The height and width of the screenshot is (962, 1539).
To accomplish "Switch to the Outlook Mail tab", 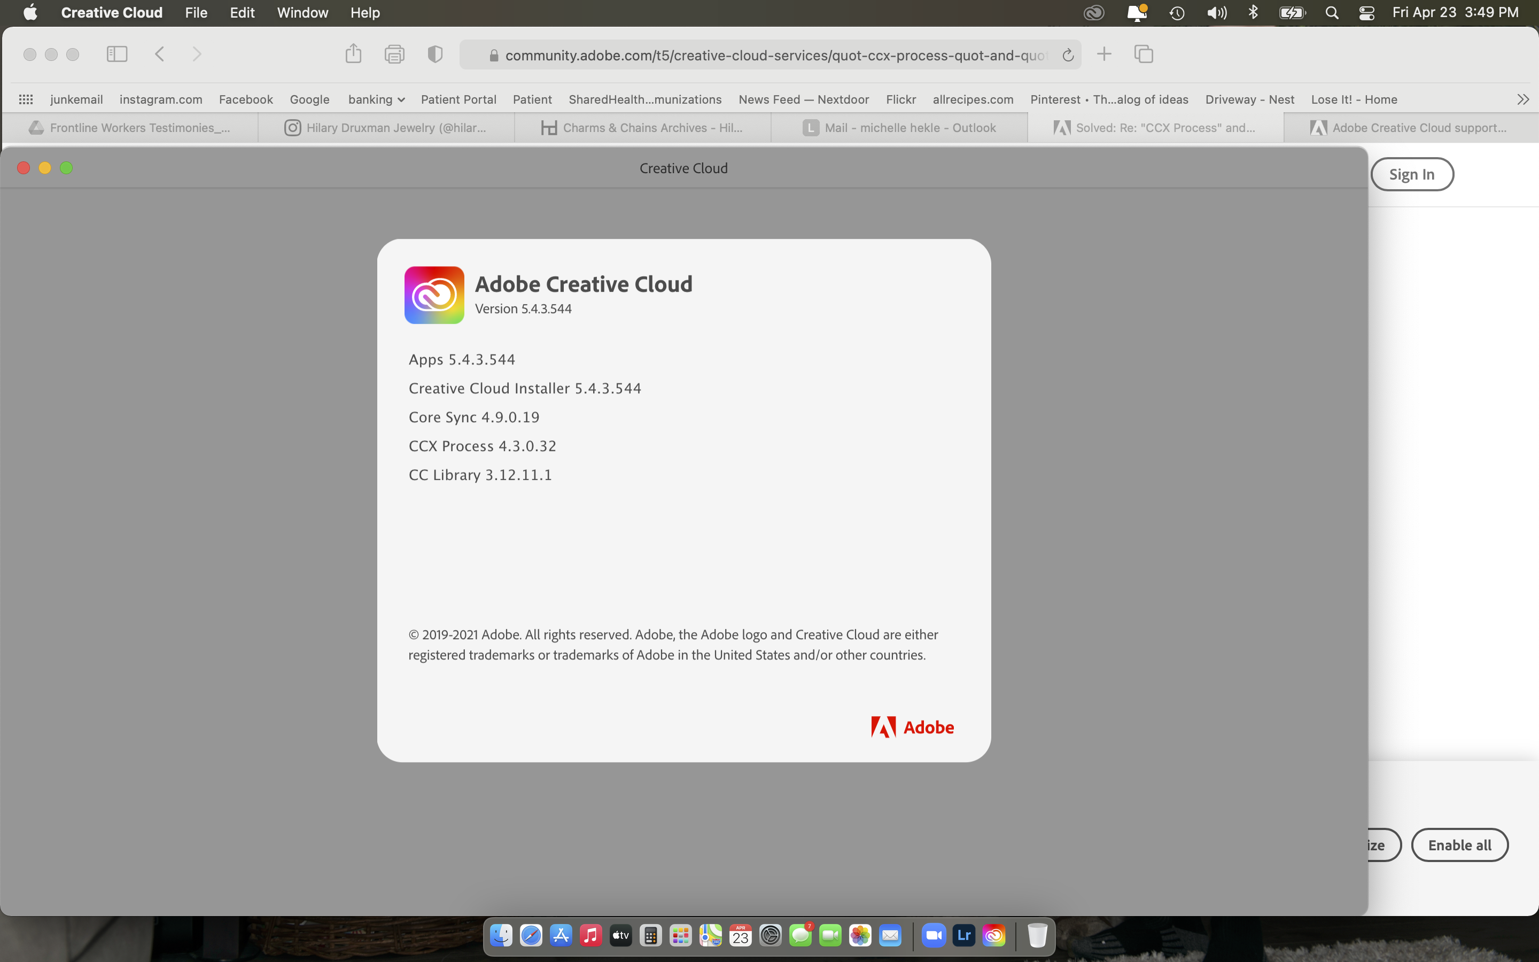I will pyautogui.click(x=899, y=127).
